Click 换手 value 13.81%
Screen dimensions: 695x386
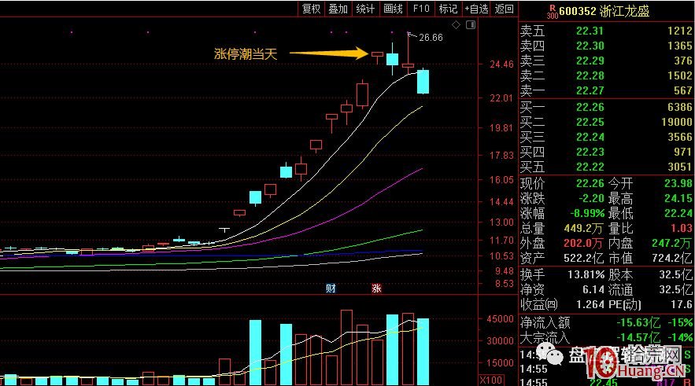586,275
